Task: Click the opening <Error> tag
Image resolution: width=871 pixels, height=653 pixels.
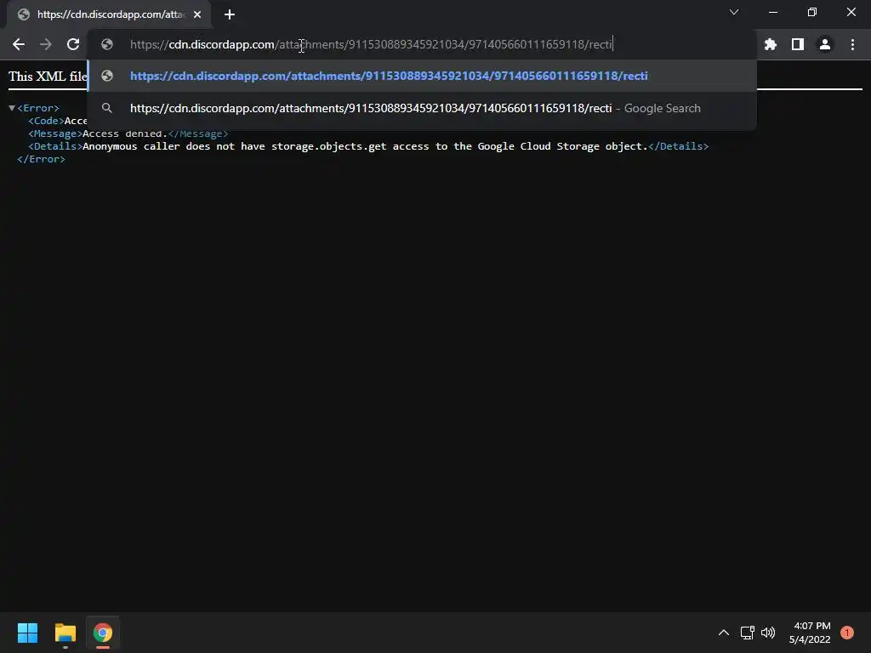Action: 37,108
